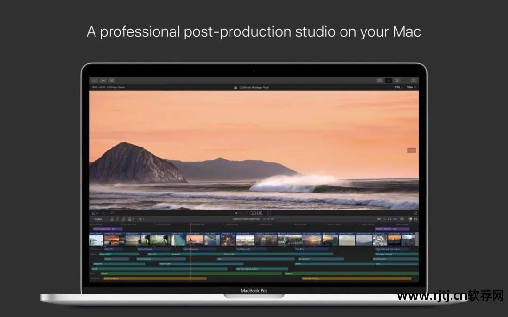Open the effects browser icon
Screen dimensions: 508x317
coord(410,219)
